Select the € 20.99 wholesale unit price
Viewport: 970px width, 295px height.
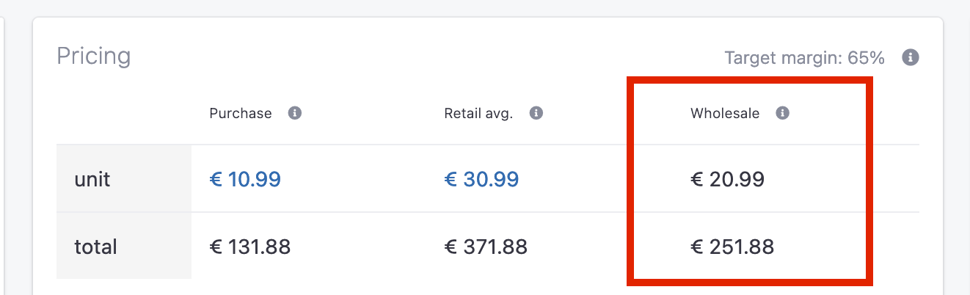tap(728, 179)
